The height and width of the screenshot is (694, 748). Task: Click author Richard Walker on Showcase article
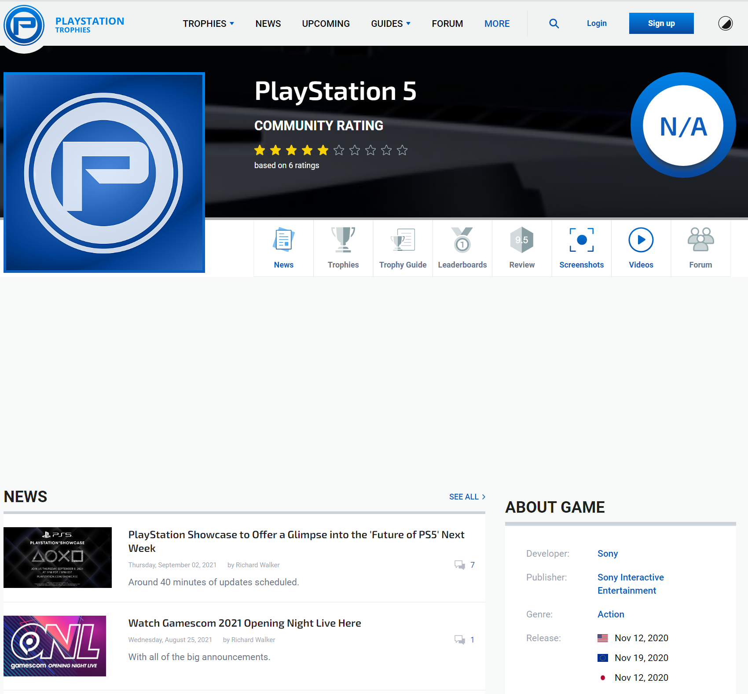coord(258,565)
